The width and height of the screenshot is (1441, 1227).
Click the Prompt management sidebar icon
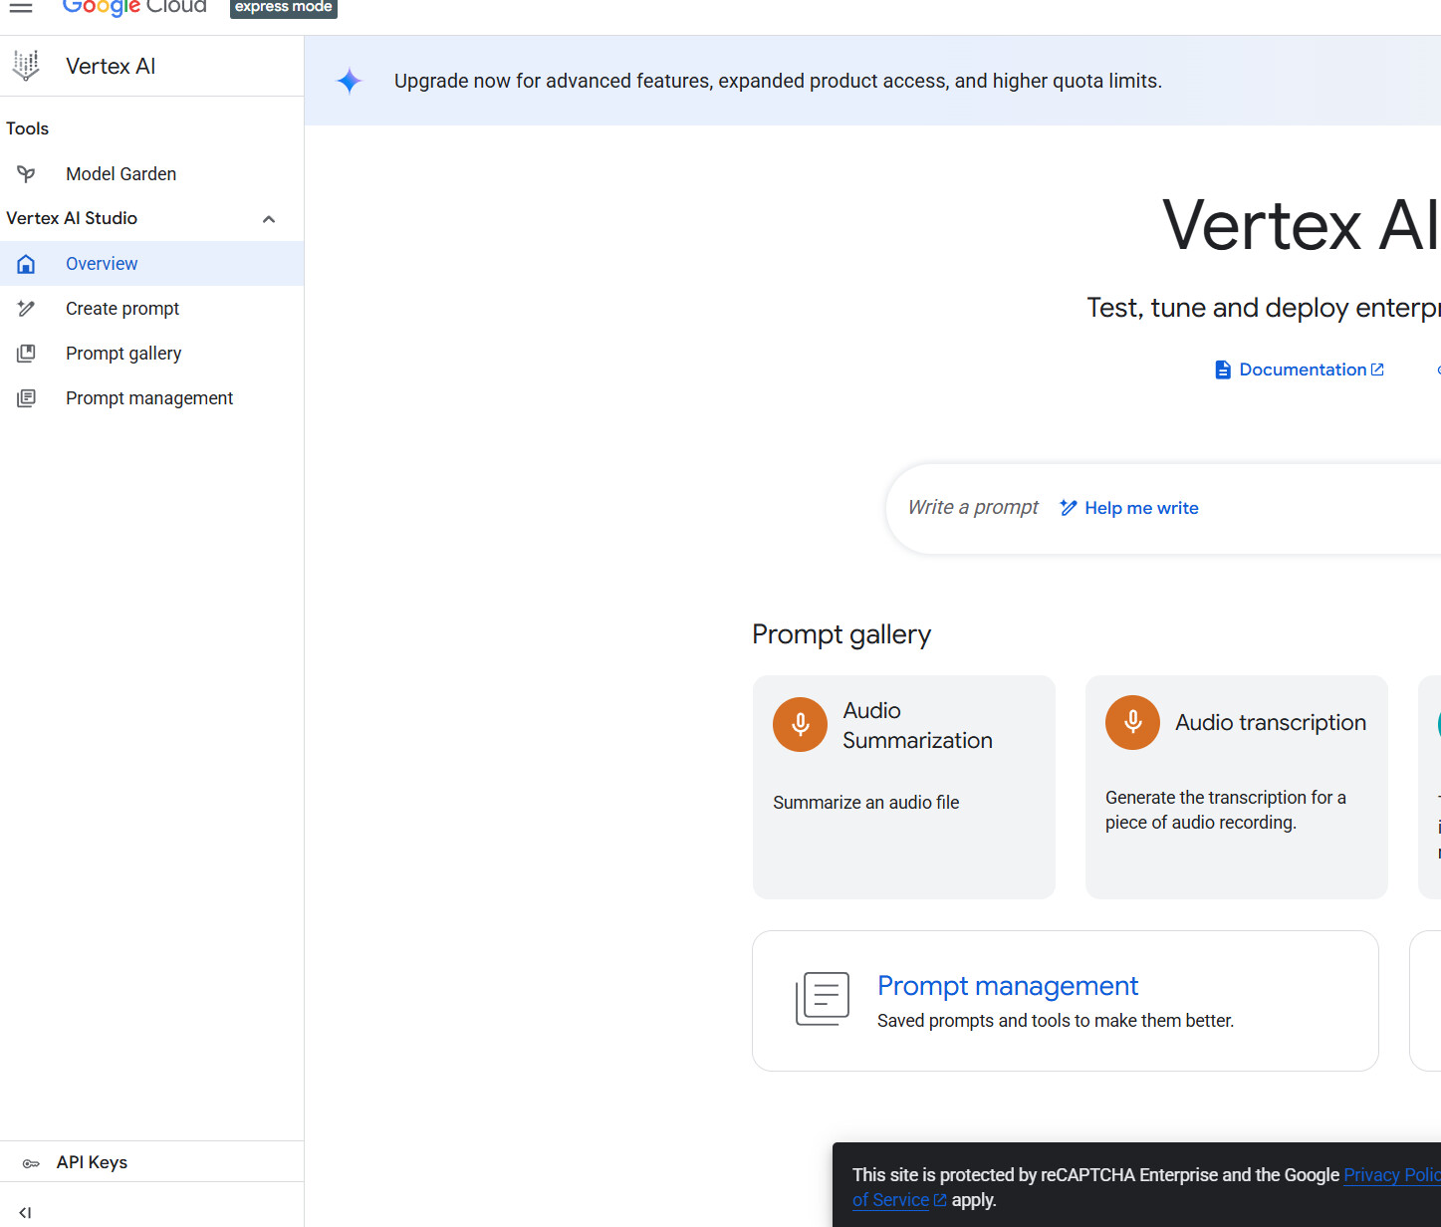click(x=26, y=398)
